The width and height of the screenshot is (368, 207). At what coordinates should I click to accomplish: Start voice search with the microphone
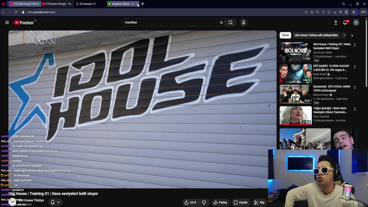click(244, 22)
